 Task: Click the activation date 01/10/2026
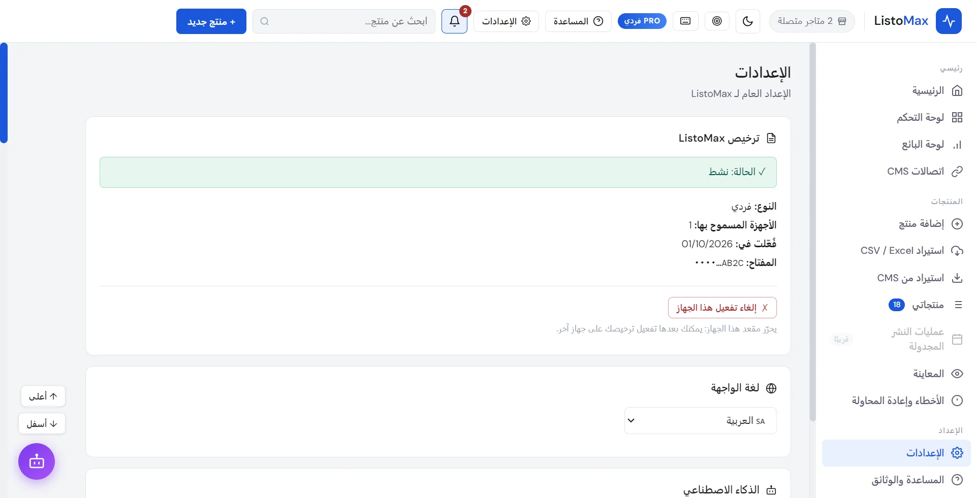click(707, 244)
